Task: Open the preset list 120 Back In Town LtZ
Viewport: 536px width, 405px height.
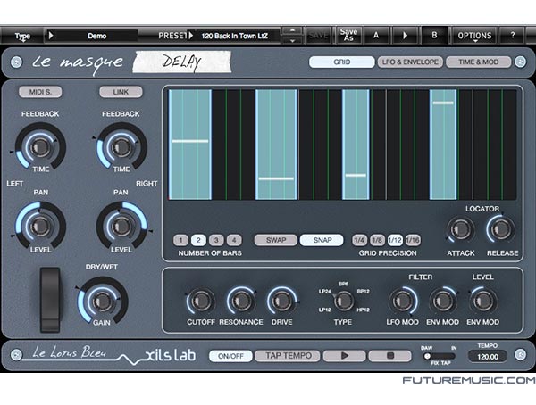Action: tap(234, 36)
